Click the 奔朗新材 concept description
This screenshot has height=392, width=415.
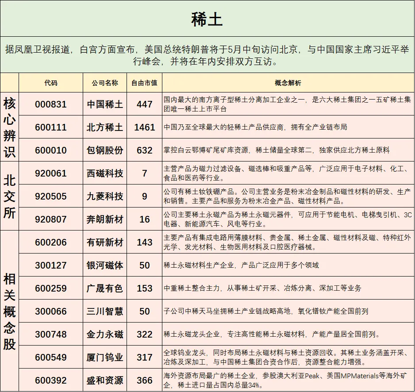[288, 219]
